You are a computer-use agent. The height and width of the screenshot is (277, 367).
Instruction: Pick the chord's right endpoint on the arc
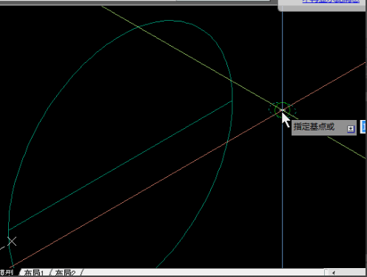(x=232, y=101)
